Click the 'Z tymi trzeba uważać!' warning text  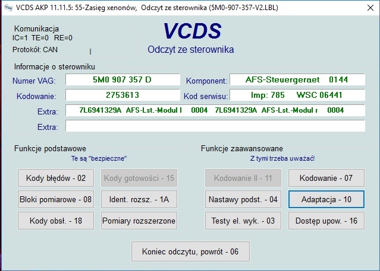[282, 158]
